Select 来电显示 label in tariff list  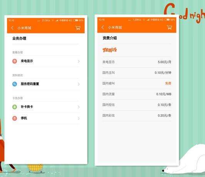109,62
